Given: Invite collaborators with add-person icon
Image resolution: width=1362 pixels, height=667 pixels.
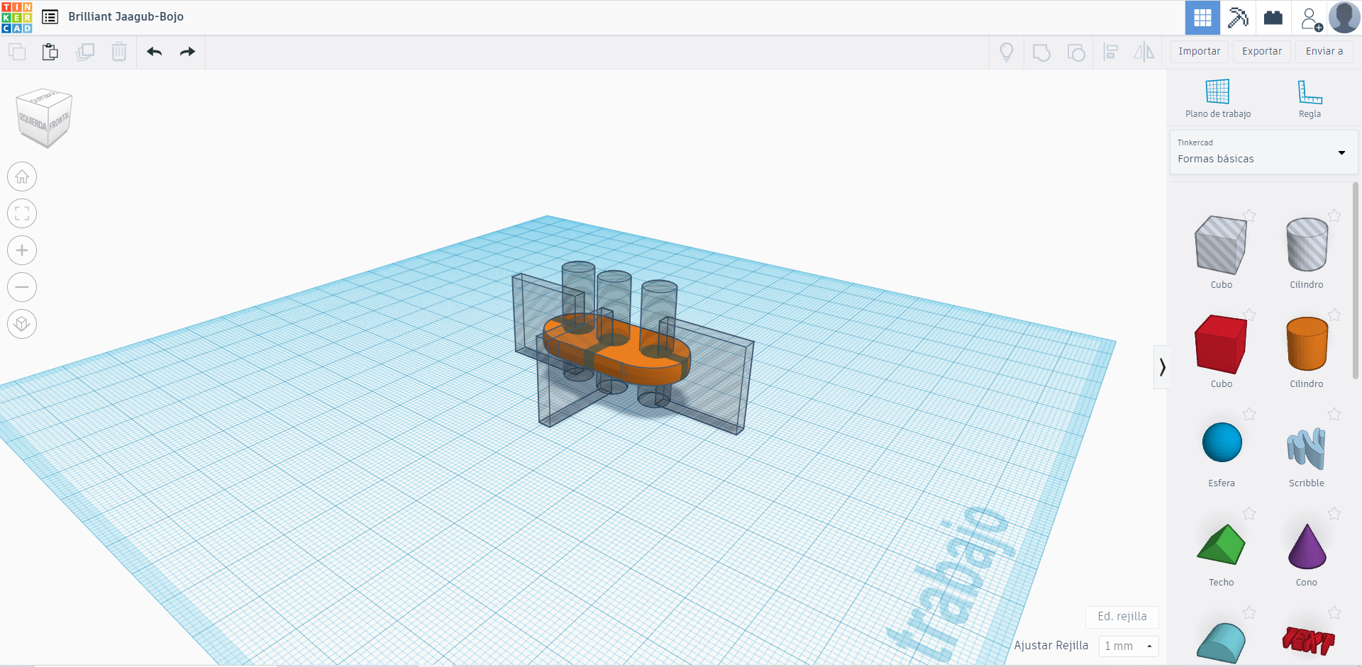Looking at the screenshot, I should click(x=1311, y=18).
